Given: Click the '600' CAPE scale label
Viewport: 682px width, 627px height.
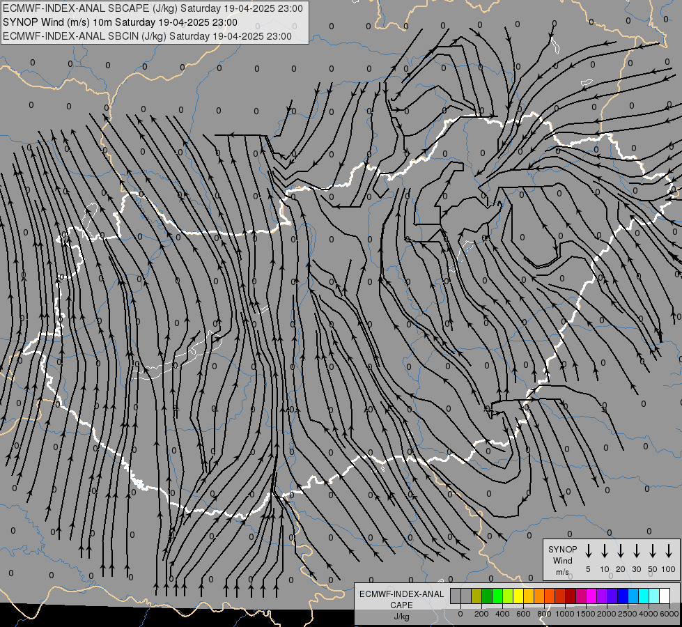Looking at the screenshot, I should coord(523,614).
